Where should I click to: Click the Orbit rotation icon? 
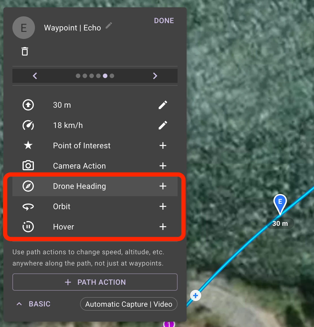point(28,206)
